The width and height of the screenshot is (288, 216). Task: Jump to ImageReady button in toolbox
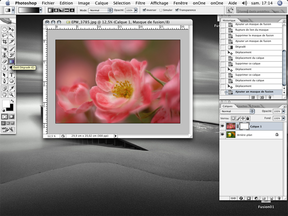click(x=8, y=130)
